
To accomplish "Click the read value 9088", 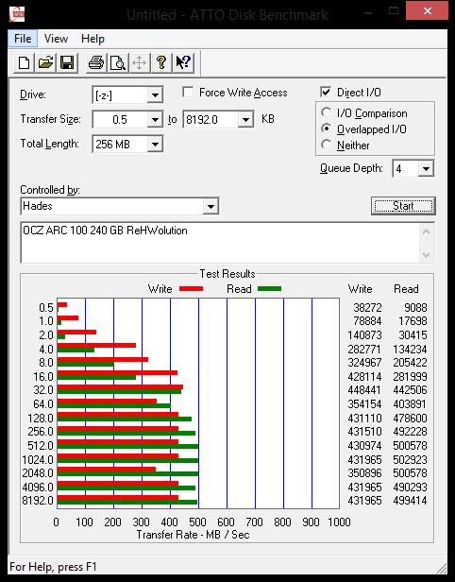I will point(415,307).
